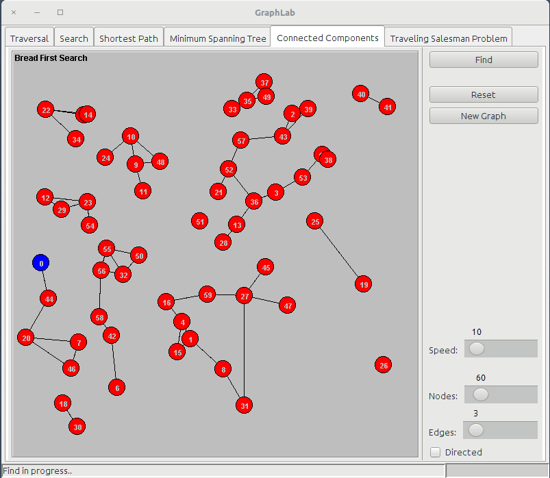Click graph node 30
Viewport: 550px width, 478px height.
[77, 427]
